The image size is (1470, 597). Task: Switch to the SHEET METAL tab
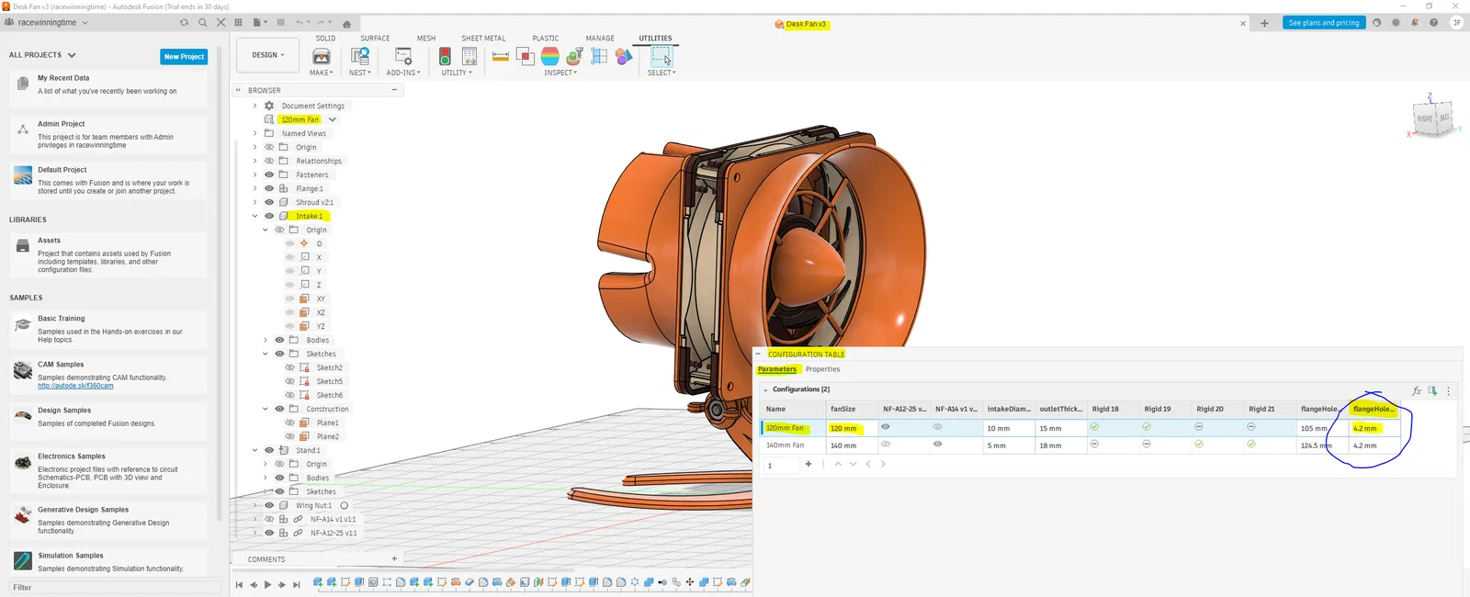[x=483, y=39]
